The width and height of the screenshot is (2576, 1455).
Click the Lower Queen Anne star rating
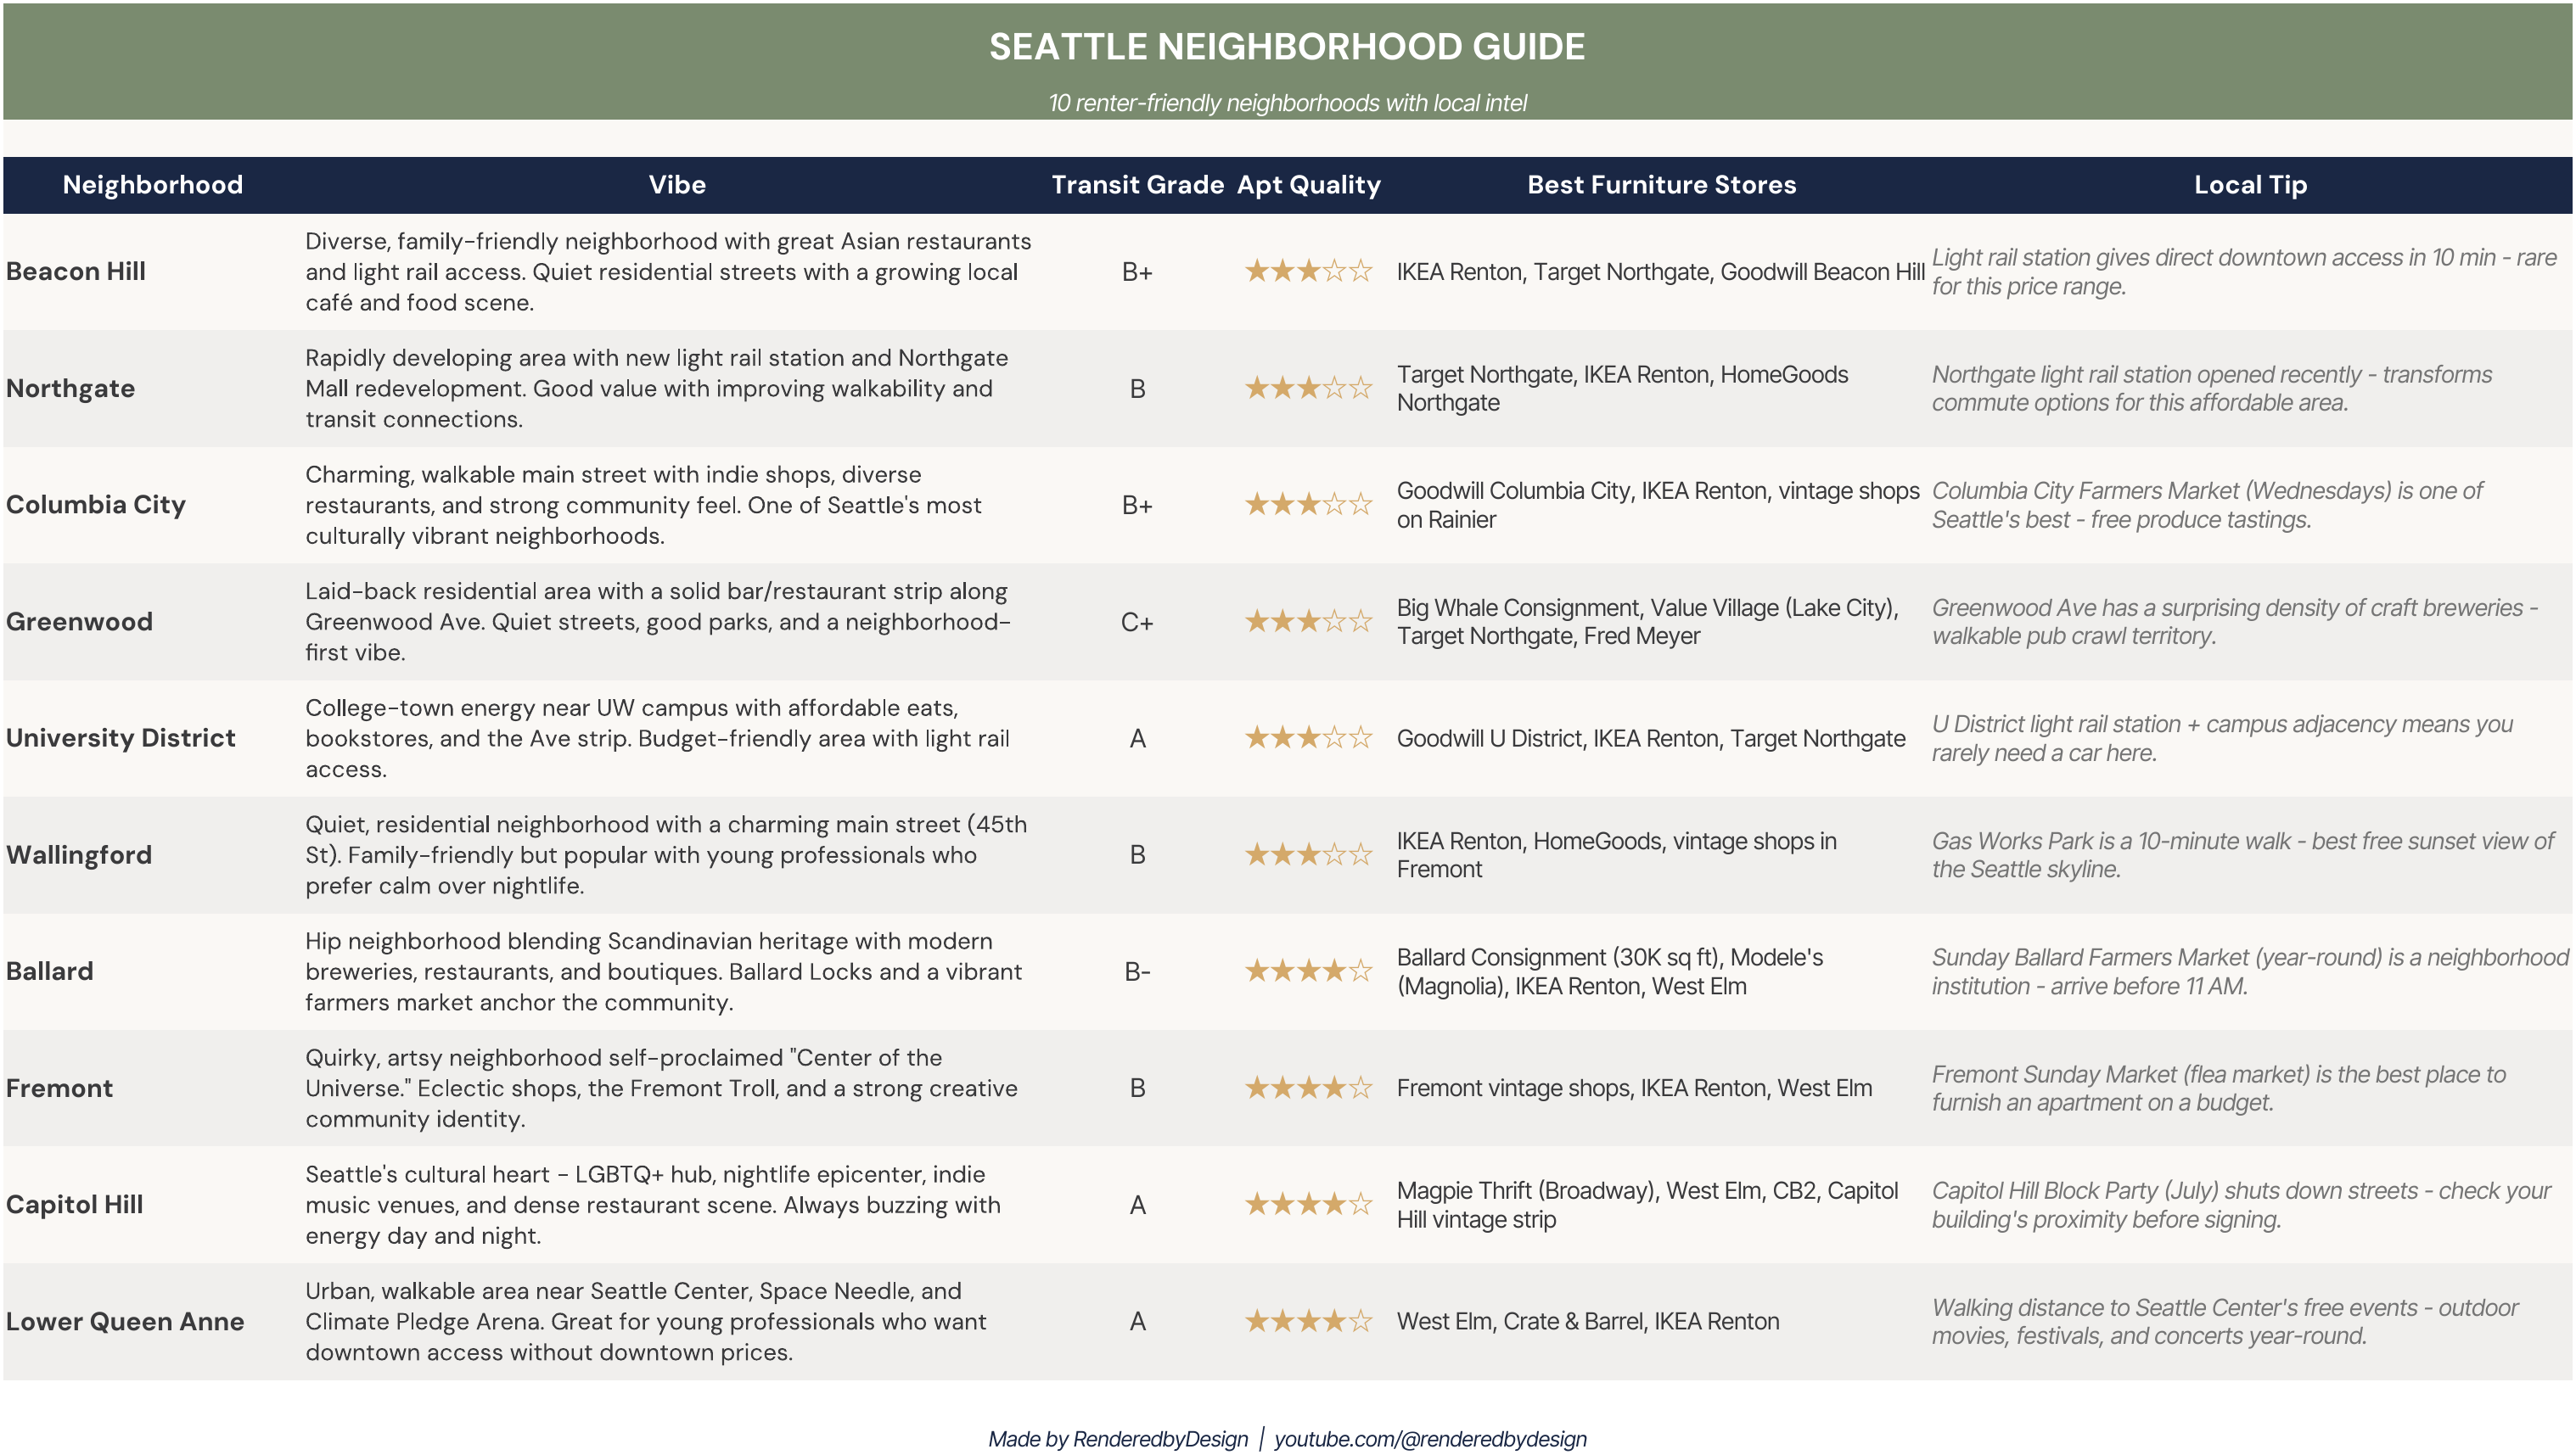[x=1308, y=1321]
